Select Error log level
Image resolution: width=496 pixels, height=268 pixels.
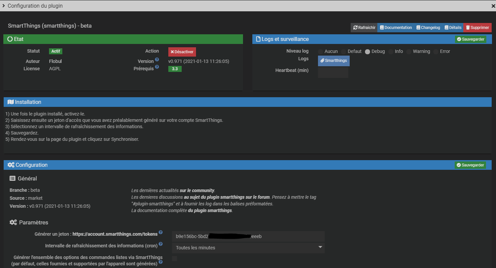click(436, 52)
